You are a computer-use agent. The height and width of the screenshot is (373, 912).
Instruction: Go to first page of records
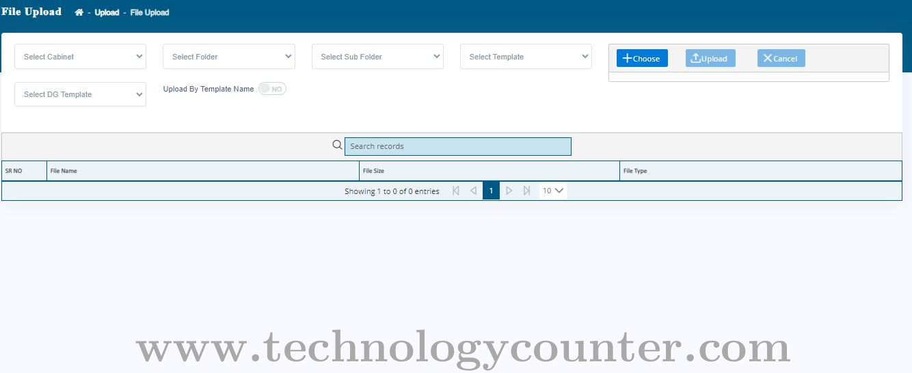click(x=456, y=191)
